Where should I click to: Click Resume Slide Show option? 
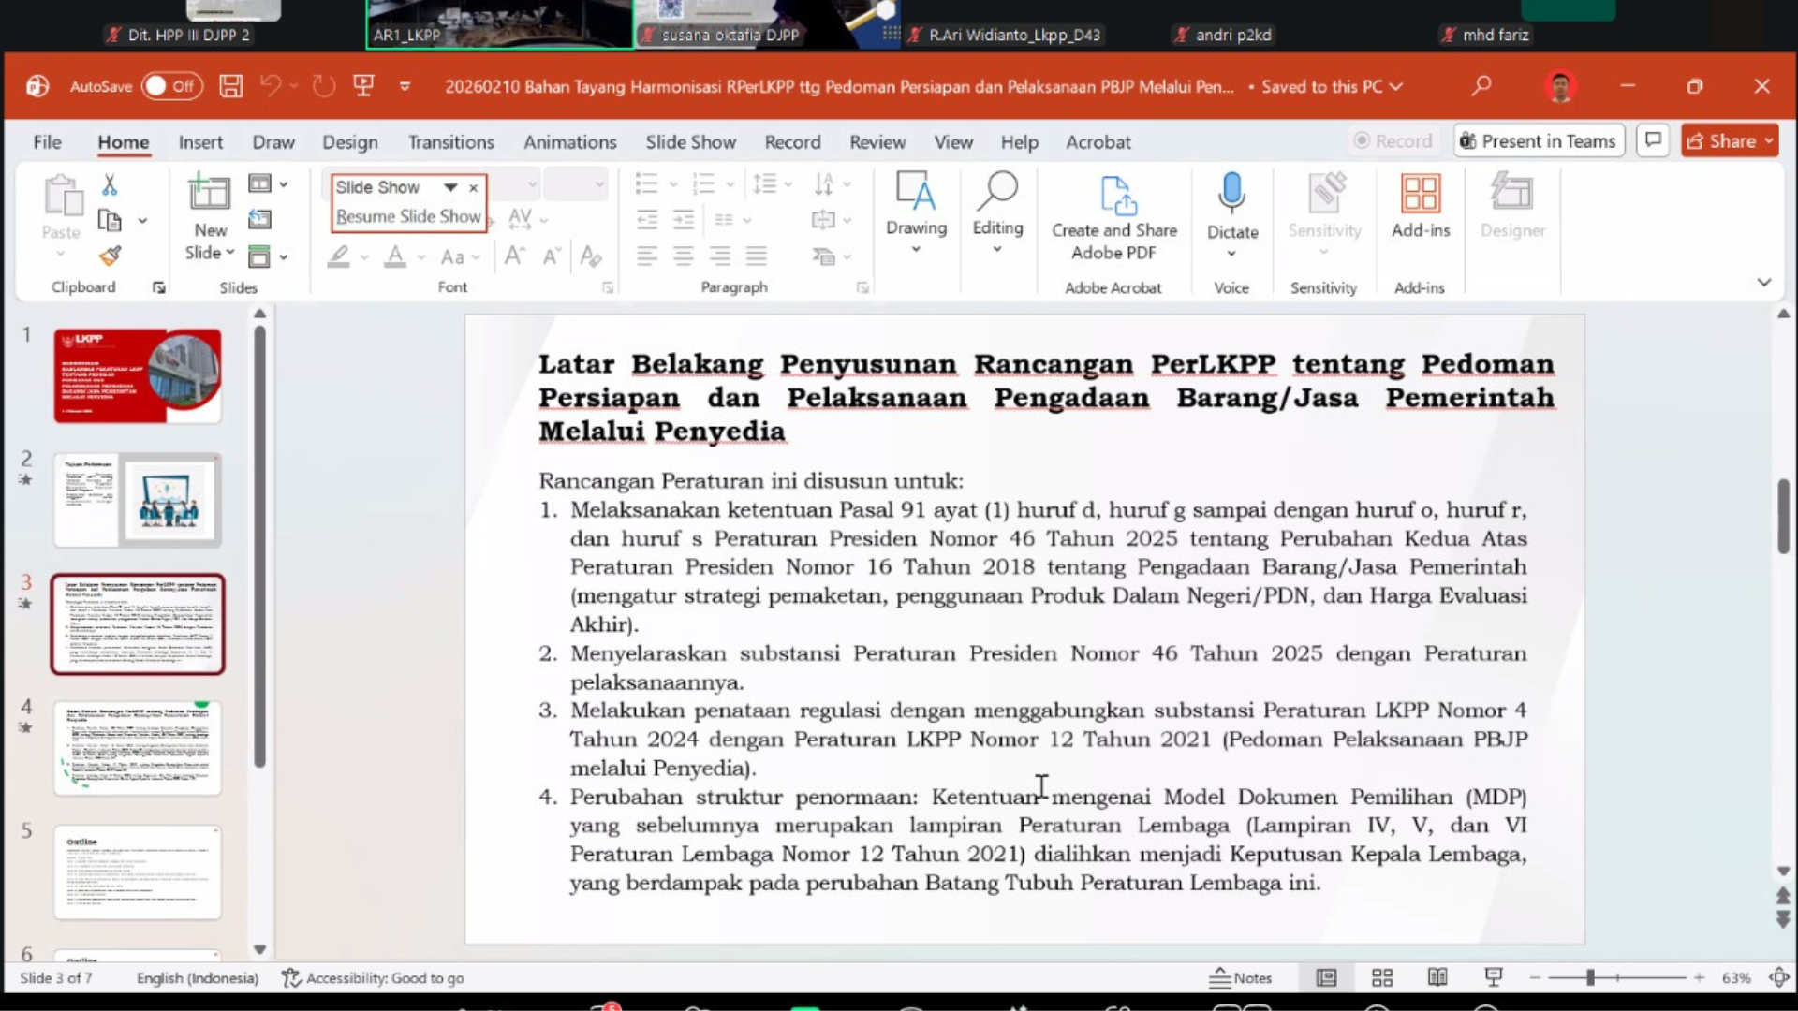pyautogui.click(x=408, y=216)
